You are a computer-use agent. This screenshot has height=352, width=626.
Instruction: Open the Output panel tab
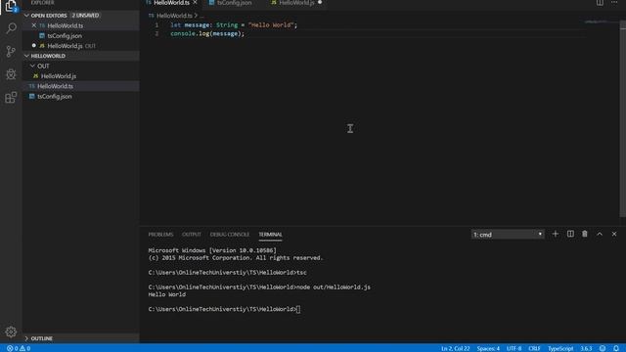[192, 235]
